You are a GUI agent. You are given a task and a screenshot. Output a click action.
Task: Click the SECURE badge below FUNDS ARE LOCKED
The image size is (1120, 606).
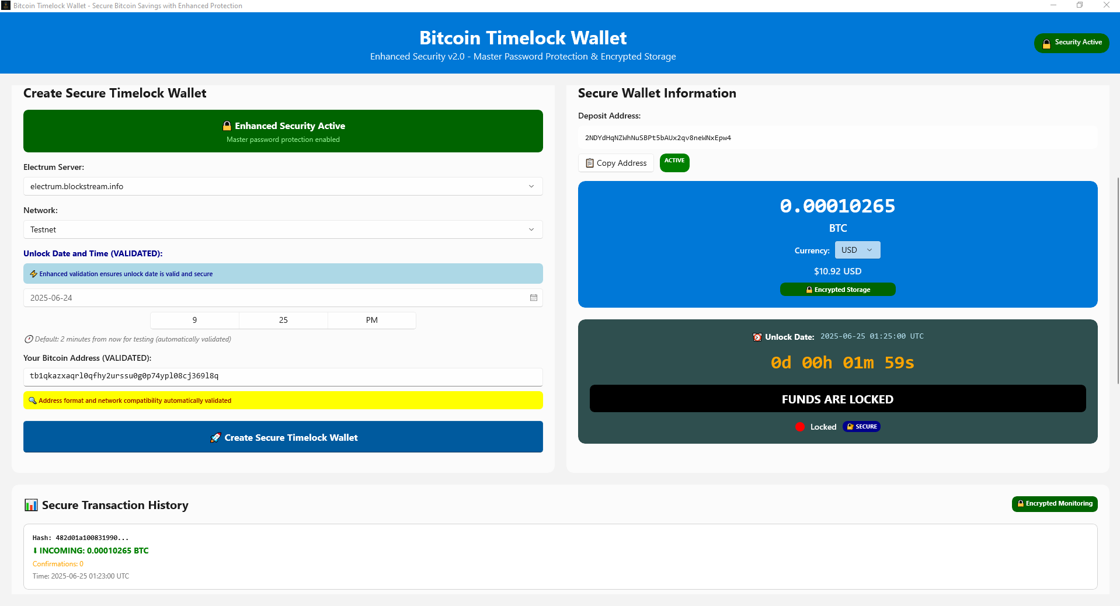861,427
